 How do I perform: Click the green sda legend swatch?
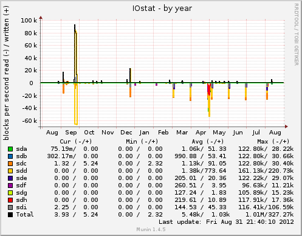click(x=10, y=149)
